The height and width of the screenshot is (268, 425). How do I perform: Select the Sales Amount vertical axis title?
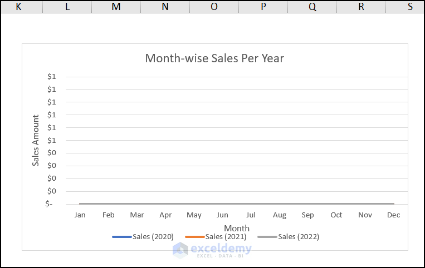pos(36,140)
